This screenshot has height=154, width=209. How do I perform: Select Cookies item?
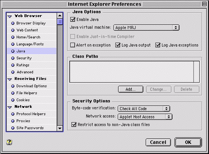[x=32, y=100]
